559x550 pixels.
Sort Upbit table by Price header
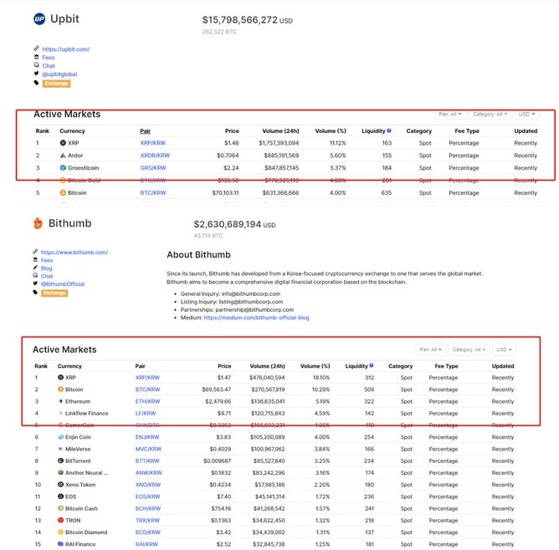pos(232,131)
